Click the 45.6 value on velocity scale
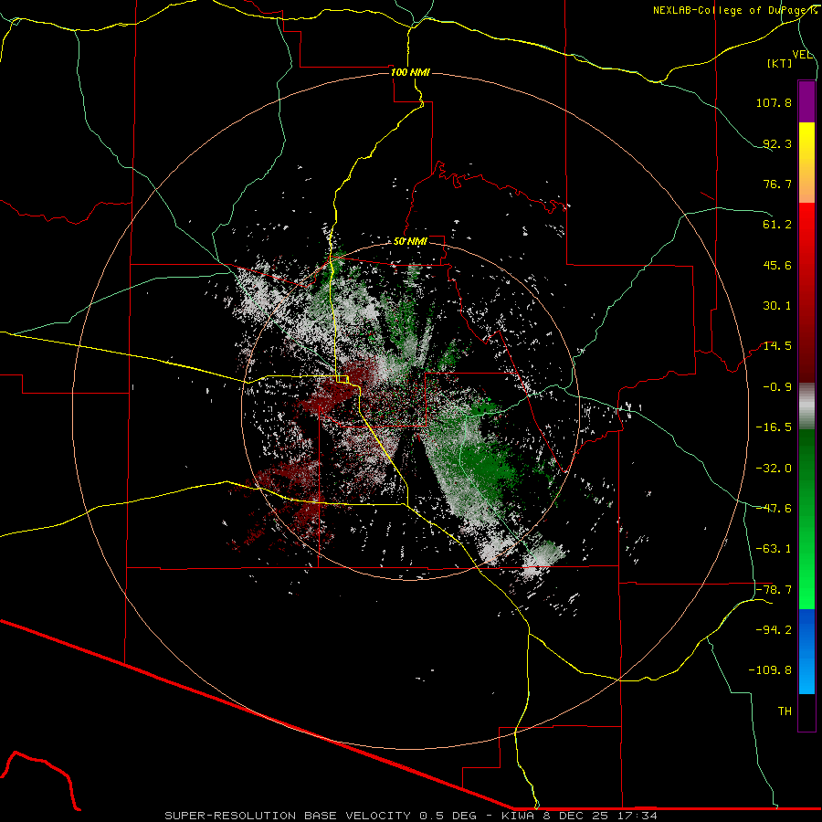Image resolution: width=822 pixels, height=822 pixels. pyautogui.click(x=777, y=265)
